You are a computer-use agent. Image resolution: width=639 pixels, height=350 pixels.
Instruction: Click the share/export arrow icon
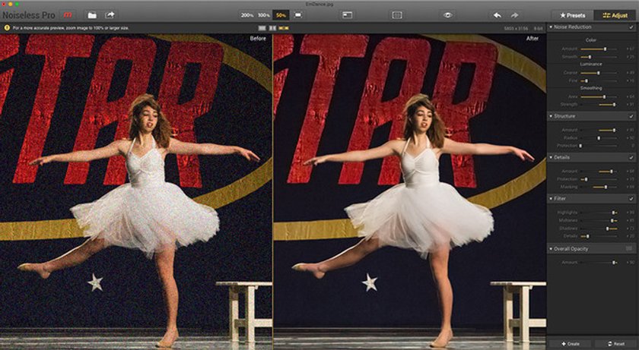click(110, 15)
